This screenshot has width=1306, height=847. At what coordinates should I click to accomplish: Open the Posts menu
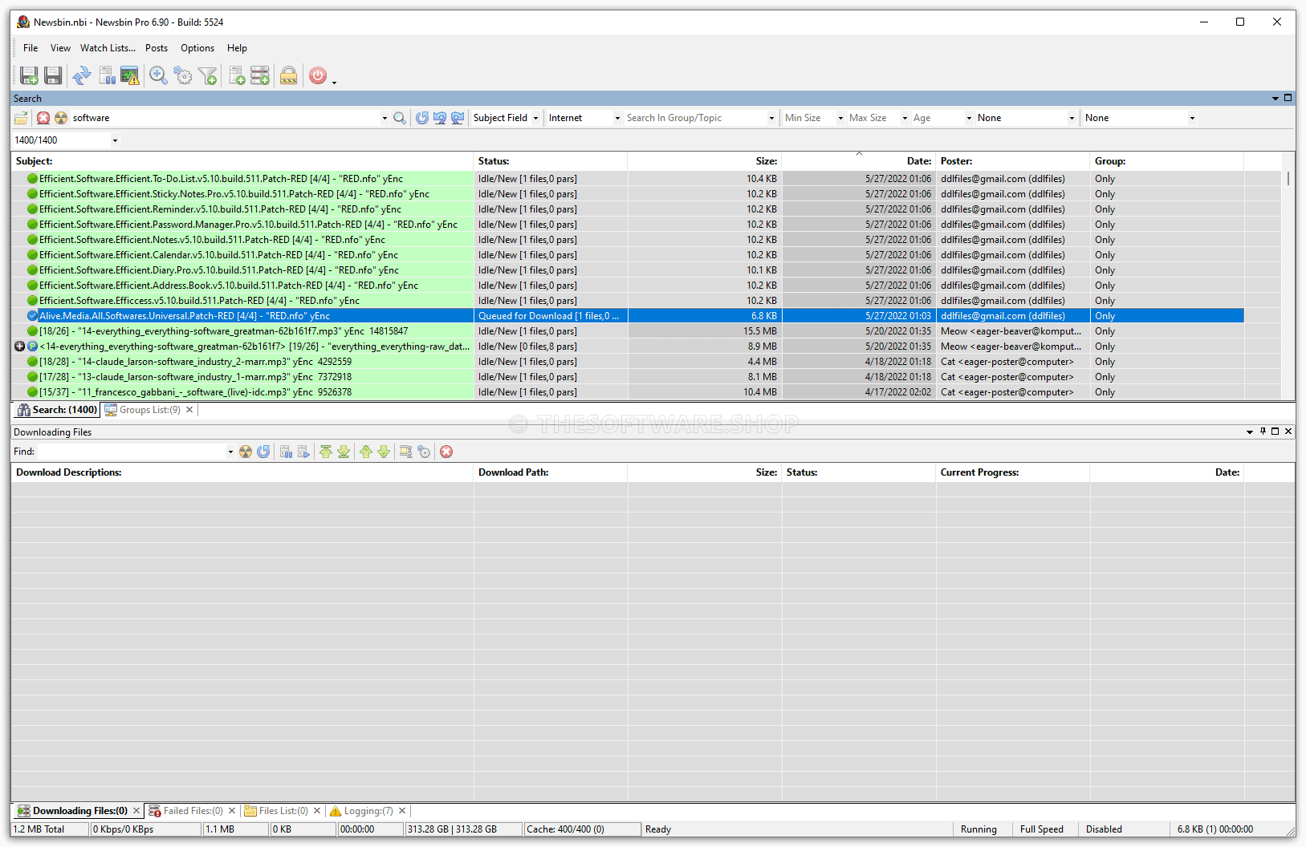157,48
